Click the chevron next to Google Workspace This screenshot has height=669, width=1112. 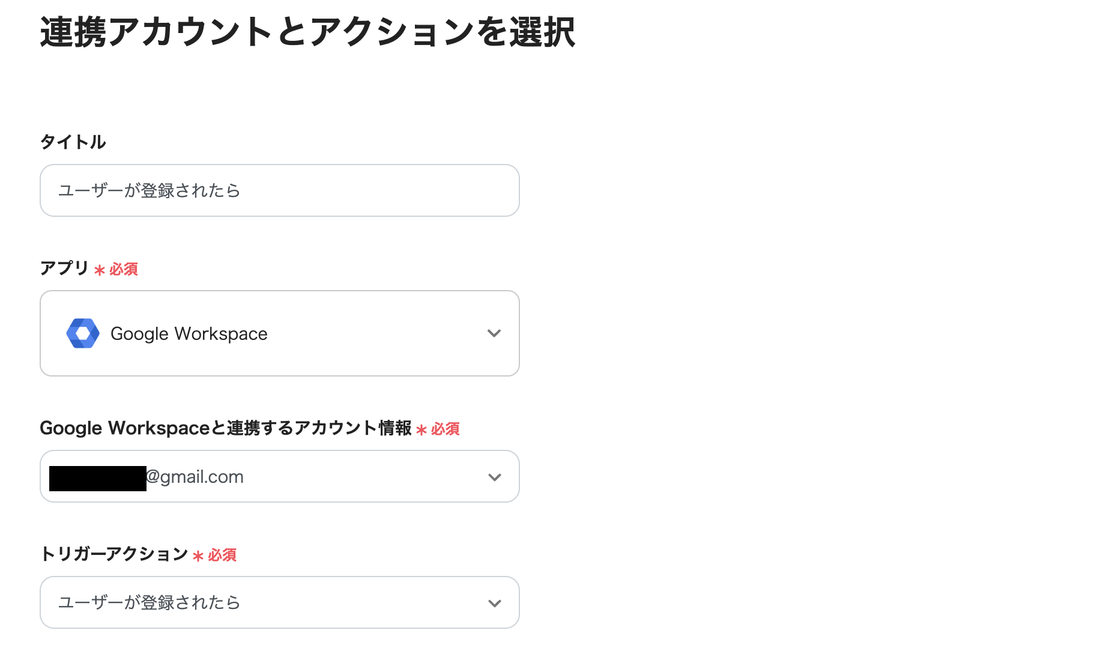[494, 333]
